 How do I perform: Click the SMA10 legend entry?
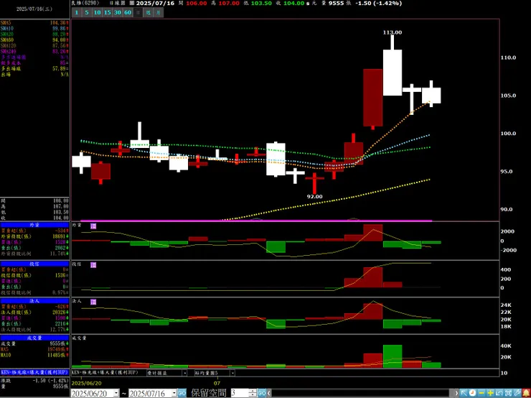pyautogui.click(x=34, y=29)
